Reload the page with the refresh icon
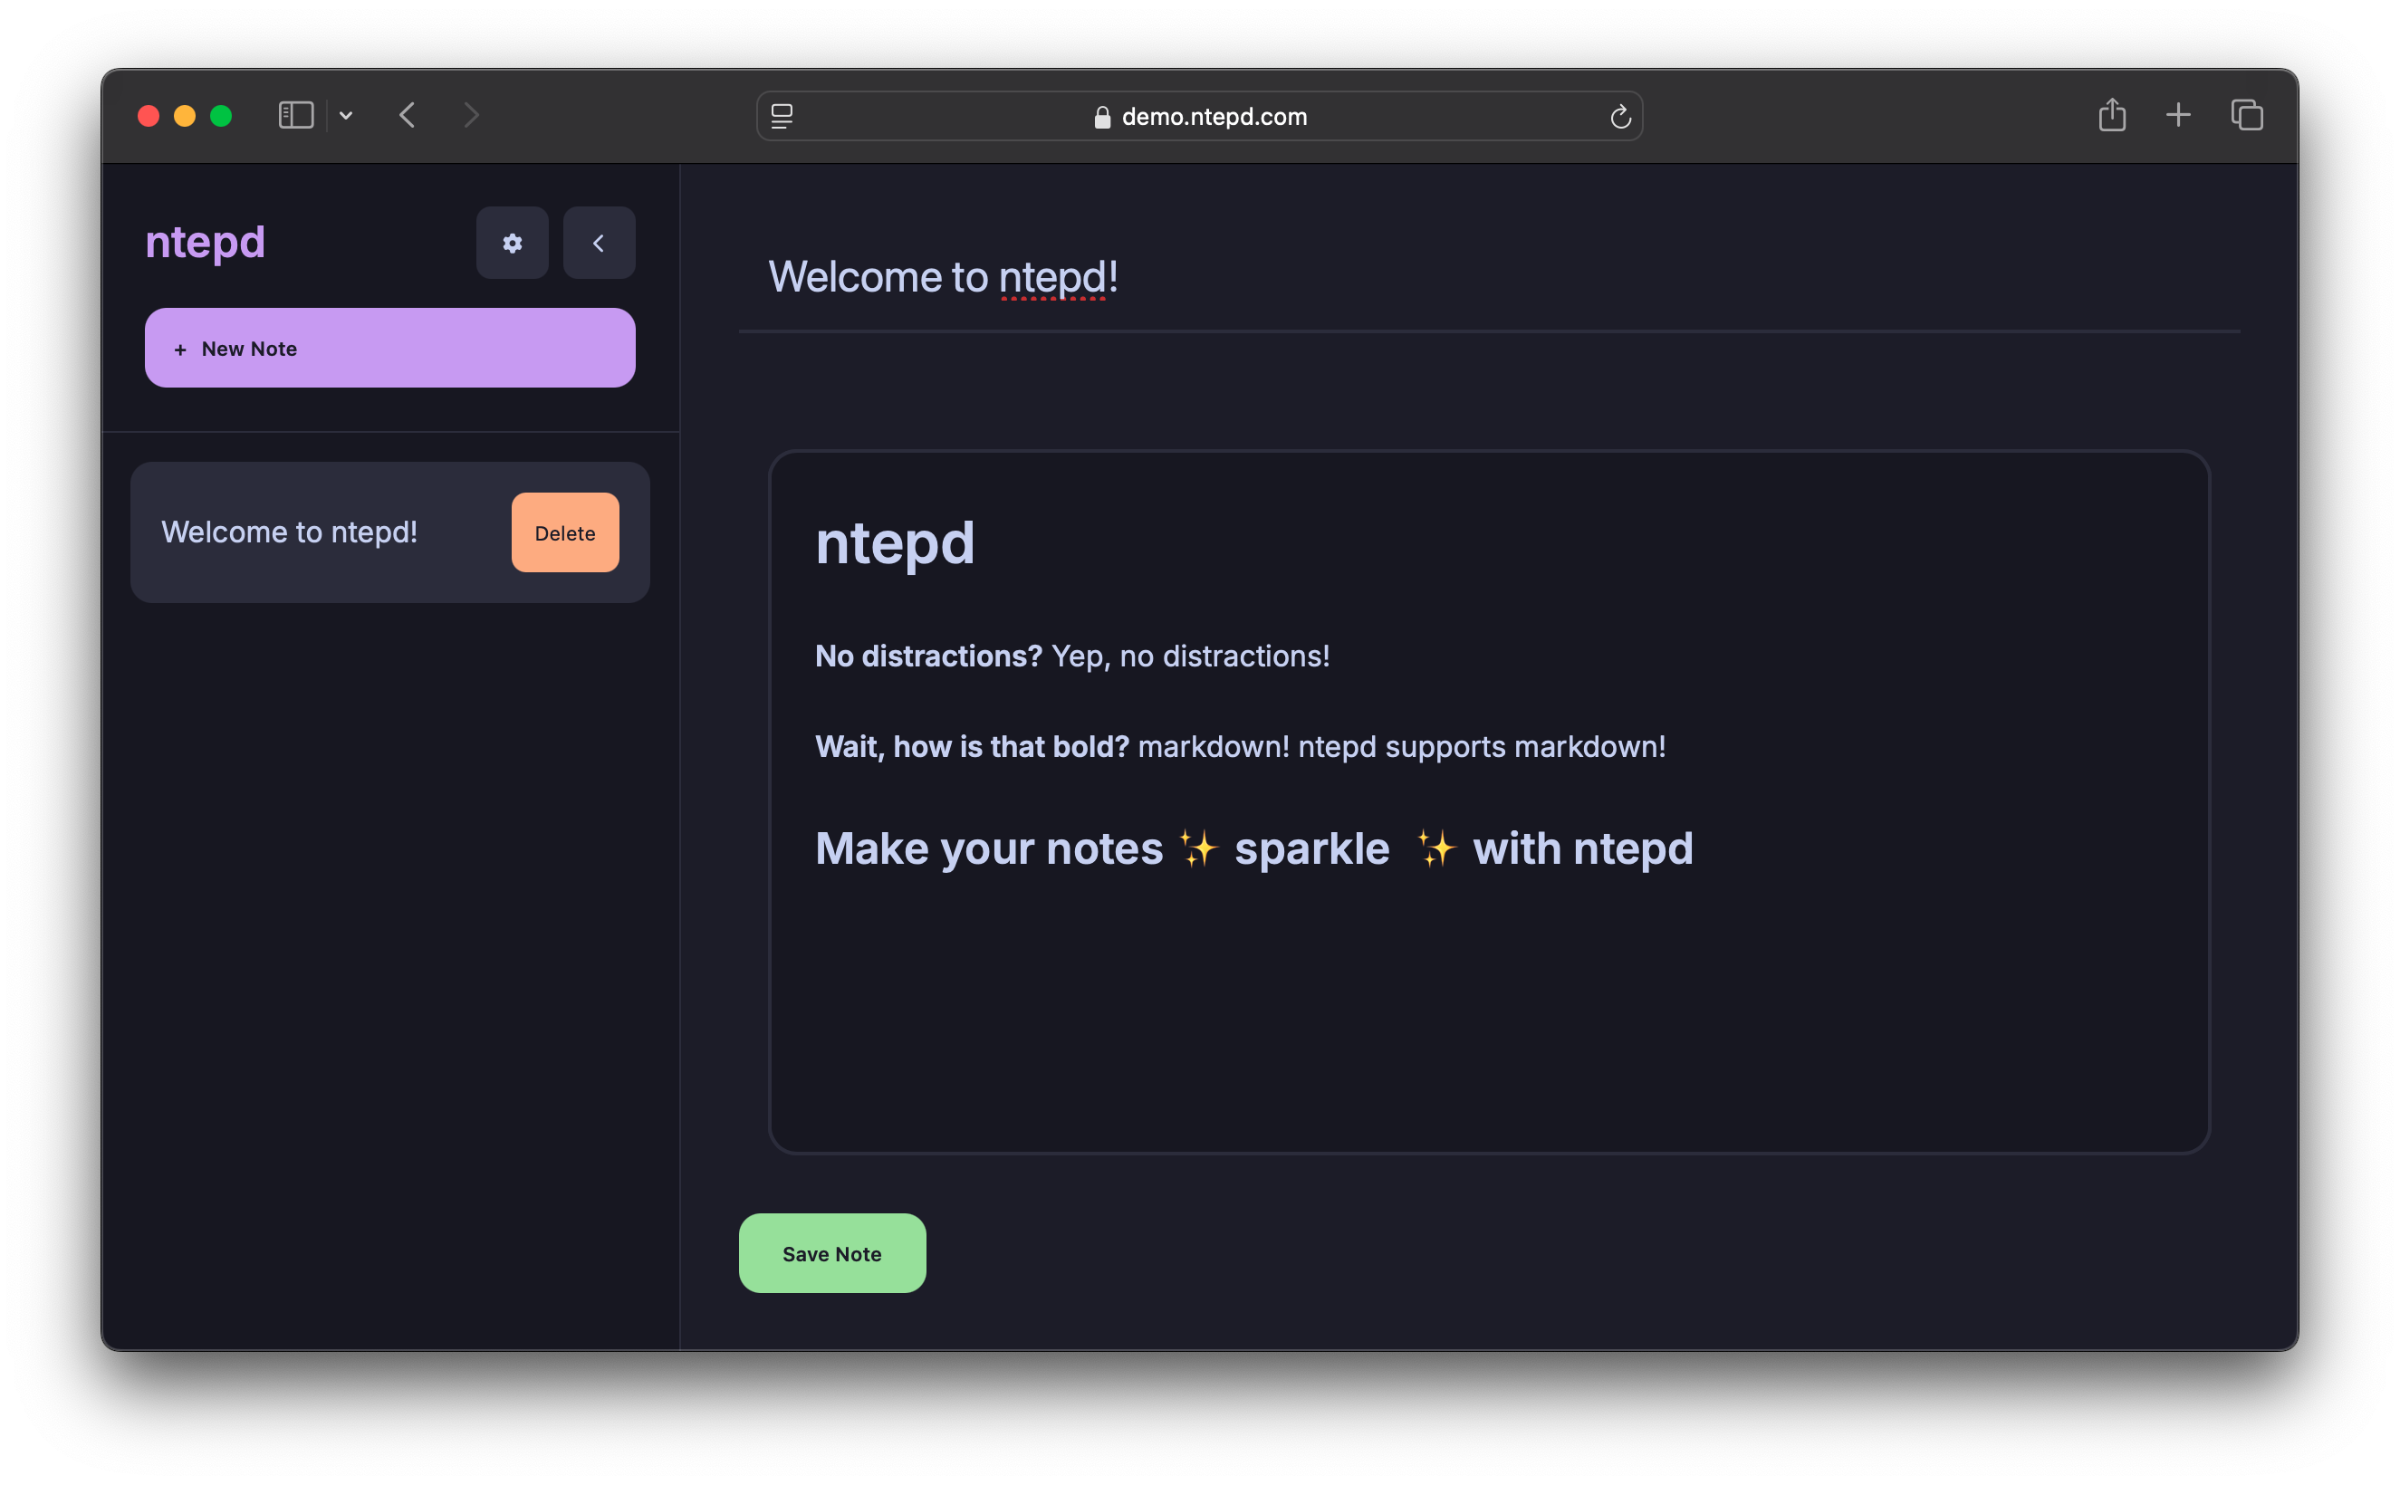Image resolution: width=2400 pixels, height=1485 pixels. coord(1620,117)
